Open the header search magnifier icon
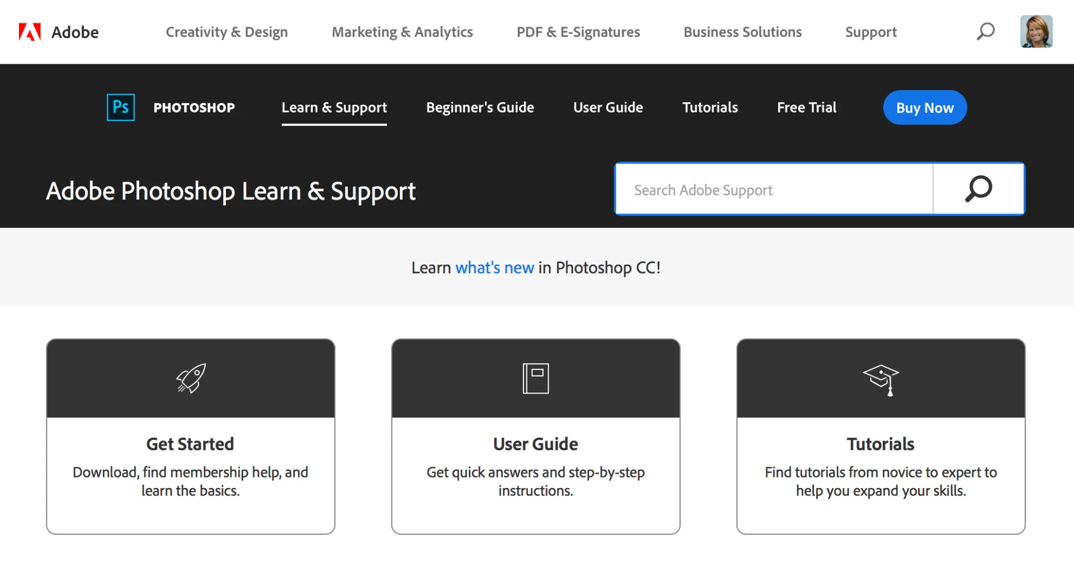Image resolution: width=1074 pixels, height=576 pixels. coord(985,31)
